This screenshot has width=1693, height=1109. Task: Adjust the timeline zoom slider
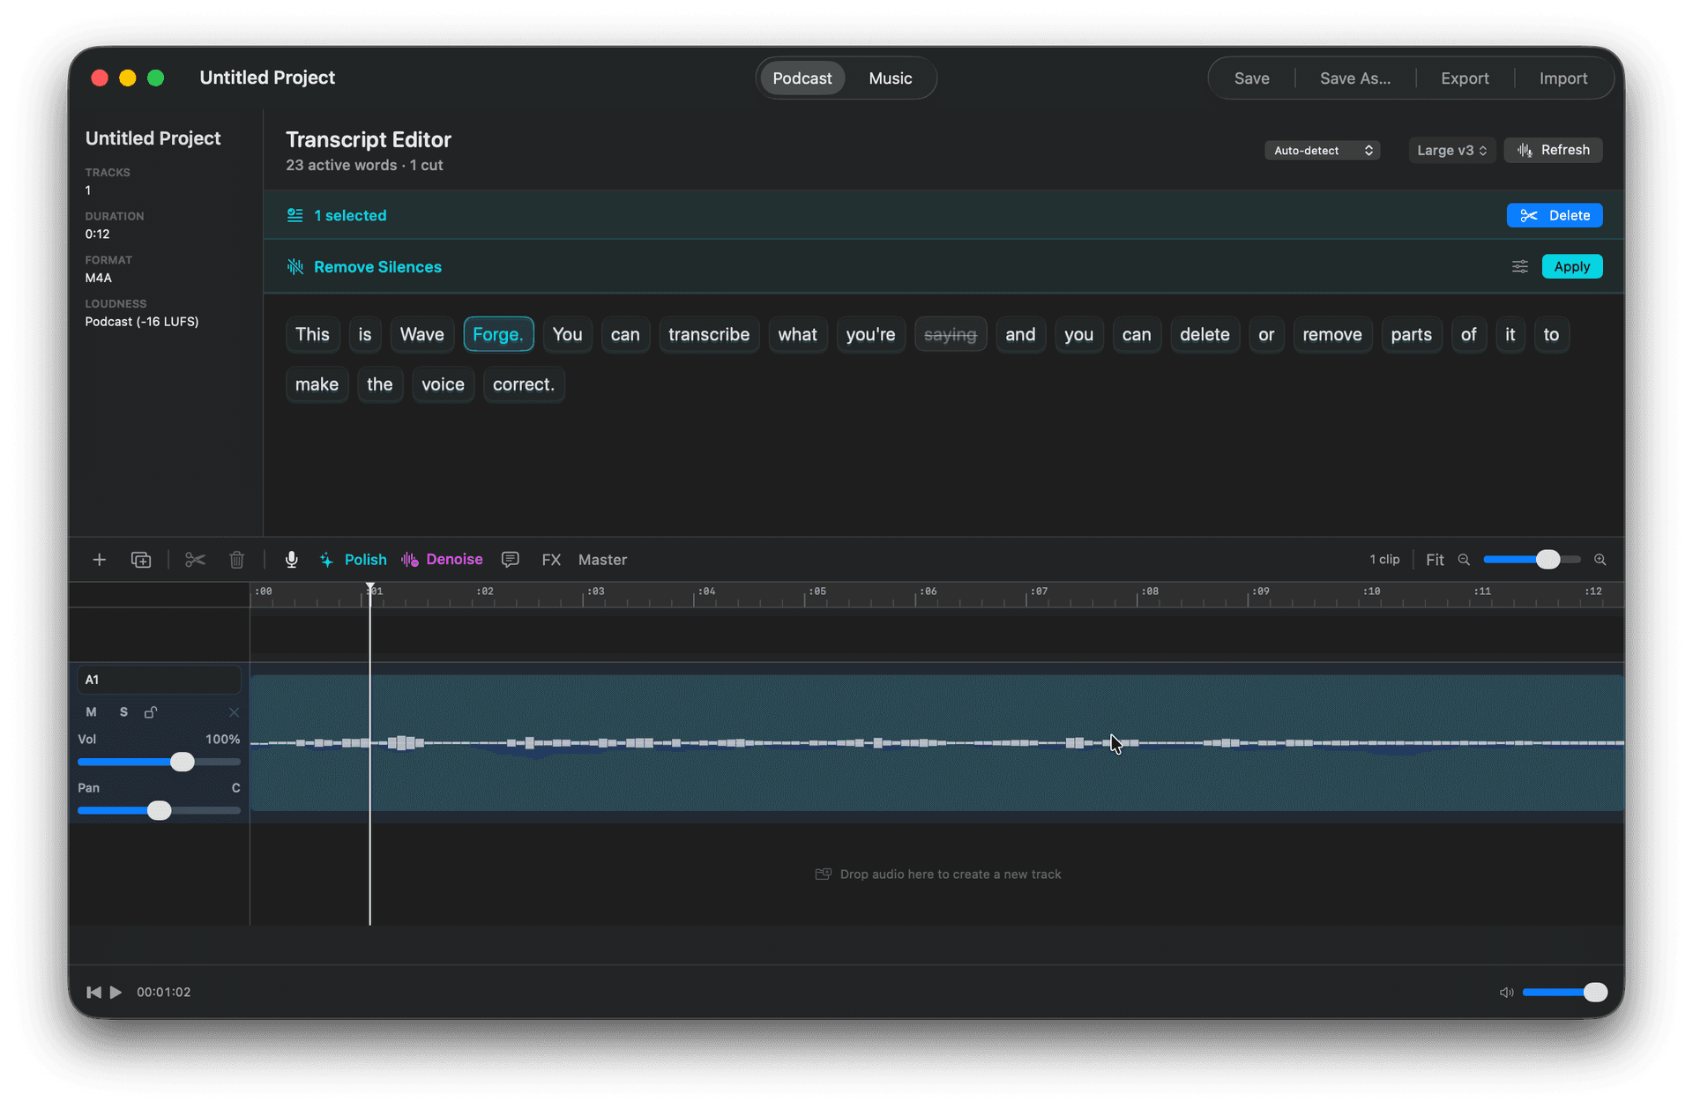[x=1532, y=560]
